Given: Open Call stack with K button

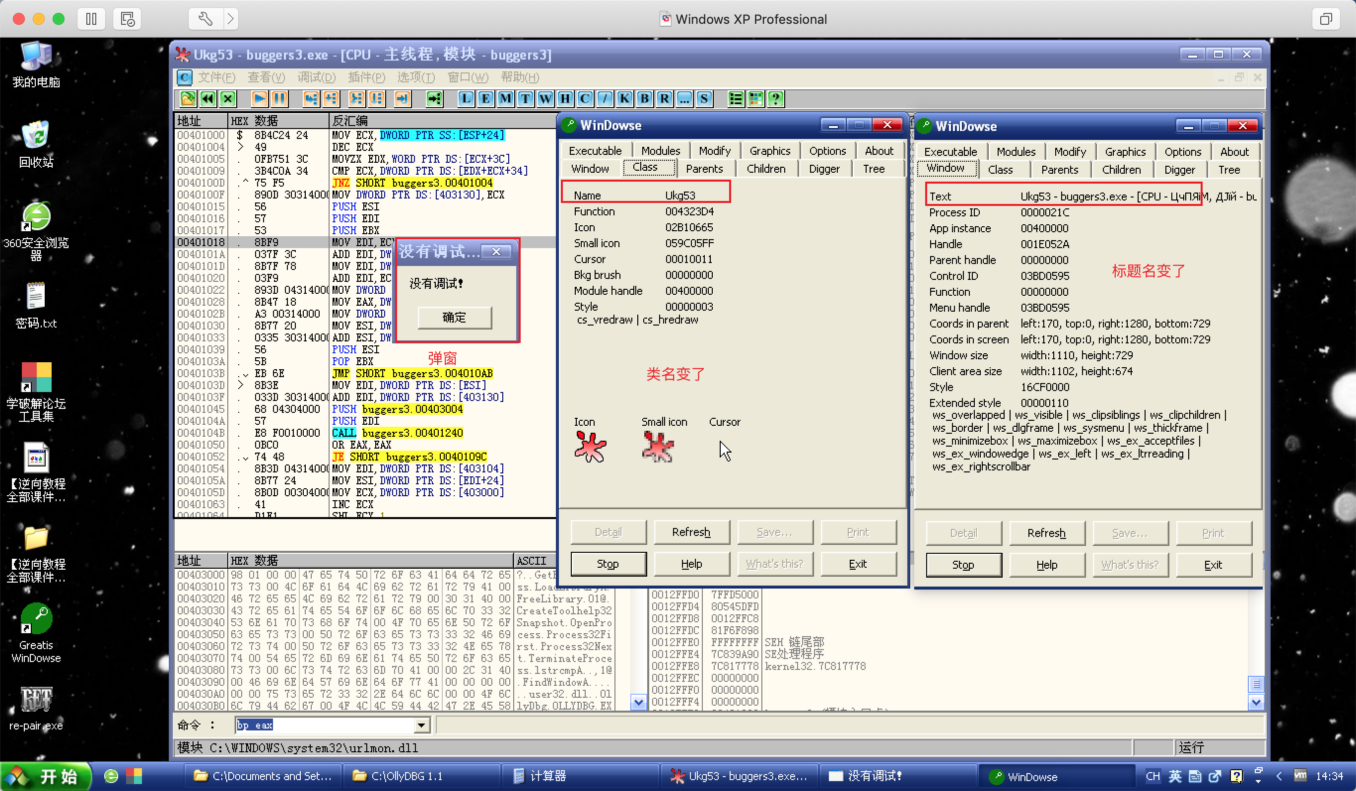Looking at the screenshot, I should click(624, 98).
